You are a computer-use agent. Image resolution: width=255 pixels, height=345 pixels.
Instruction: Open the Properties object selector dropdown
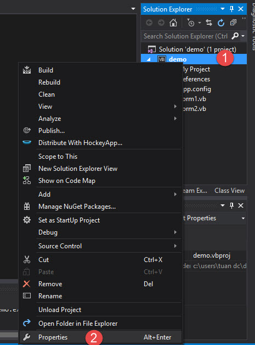(x=243, y=218)
